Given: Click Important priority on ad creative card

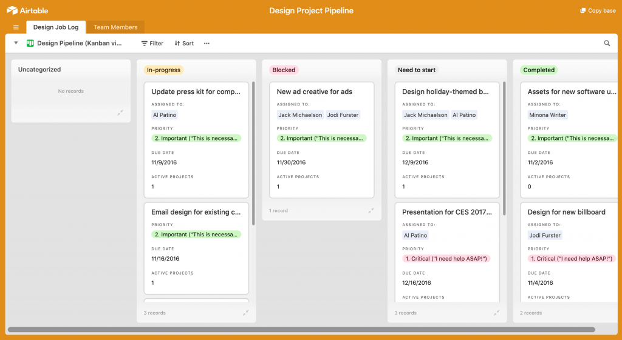Looking at the screenshot, I should tap(321, 138).
